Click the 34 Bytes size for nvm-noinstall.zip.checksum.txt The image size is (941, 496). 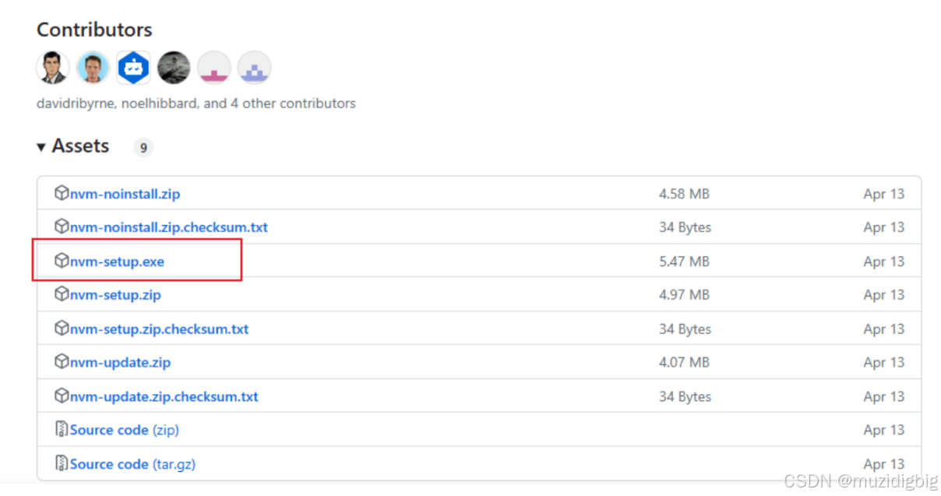click(x=685, y=227)
